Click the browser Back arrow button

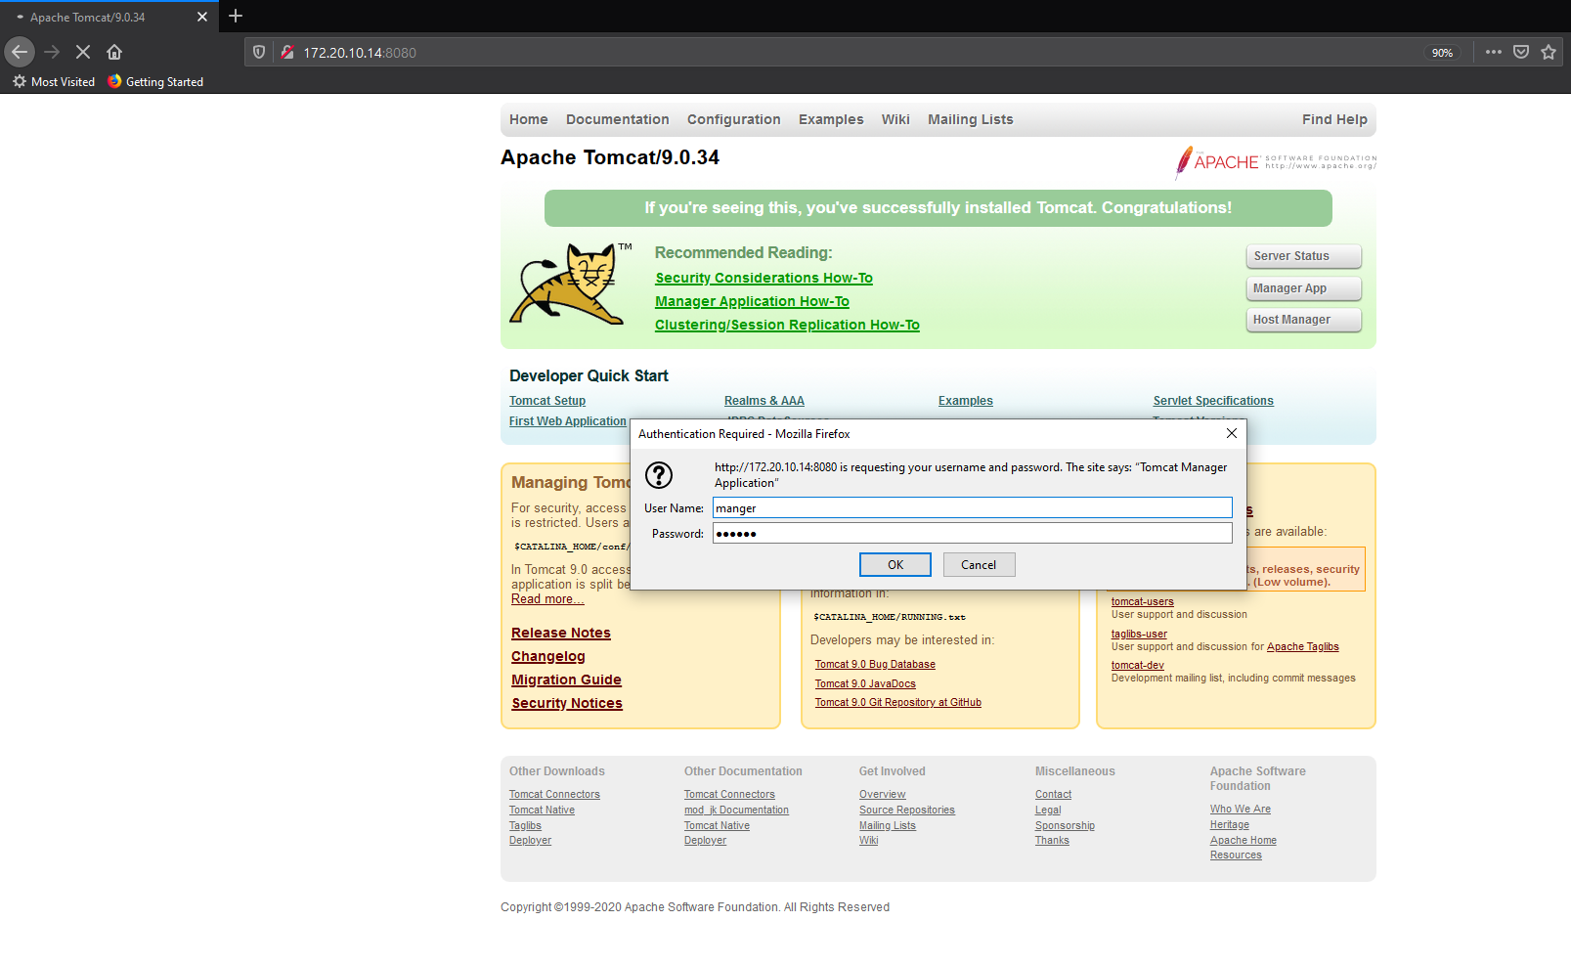click(x=20, y=52)
